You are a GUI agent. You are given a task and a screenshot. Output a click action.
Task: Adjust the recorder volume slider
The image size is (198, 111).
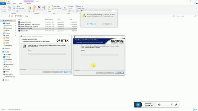tap(166, 105)
